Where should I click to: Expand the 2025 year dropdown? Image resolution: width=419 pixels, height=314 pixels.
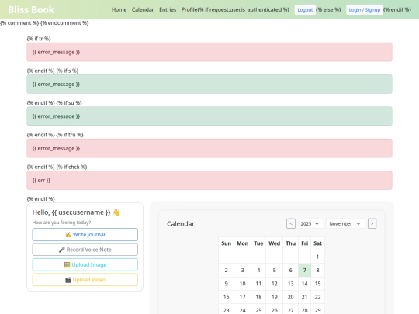(x=310, y=223)
